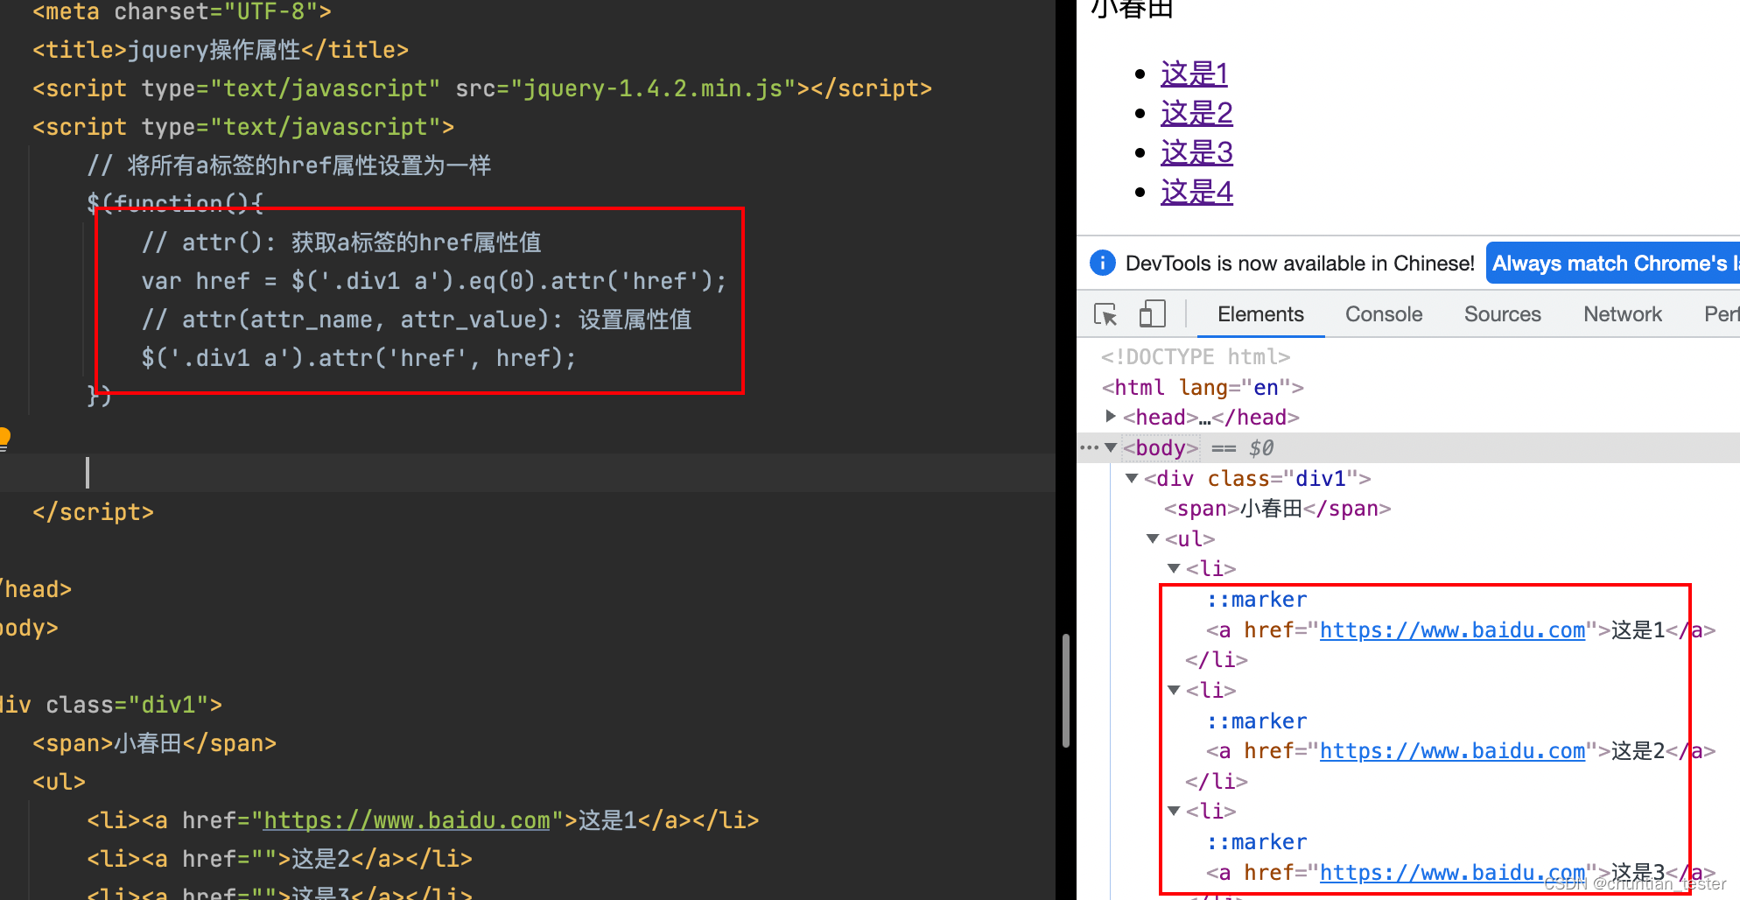Open the 这是4 link on the page
Image resolution: width=1740 pixels, height=900 pixels.
point(1196,192)
